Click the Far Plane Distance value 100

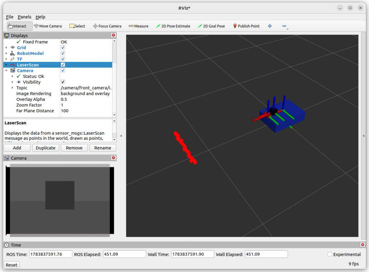coord(65,110)
